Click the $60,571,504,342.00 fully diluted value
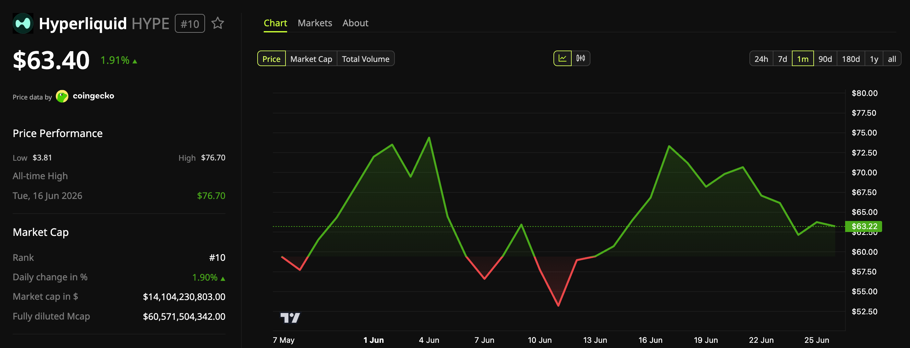Viewport: 910px width, 348px height. [x=184, y=317]
